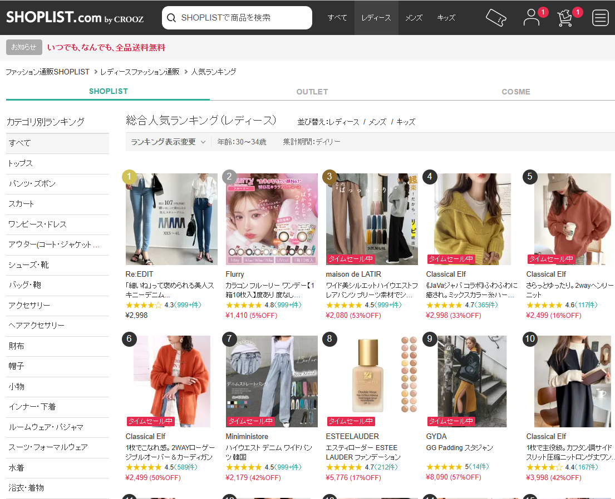This screenshot has height=499, width=615.
Task: Click the maison de LATIR brand name
Action: click(x=353, y=274)
